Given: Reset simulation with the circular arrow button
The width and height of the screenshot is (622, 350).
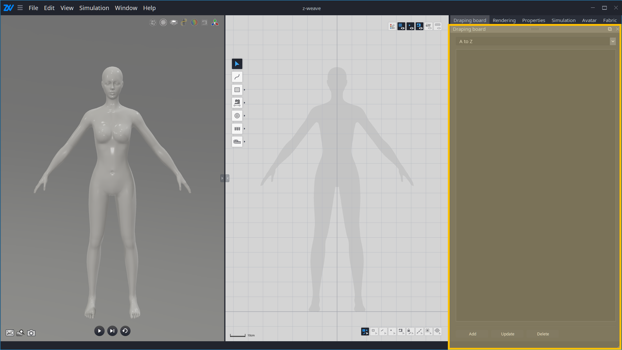Looking at the screenshot, I should [125, 331].
